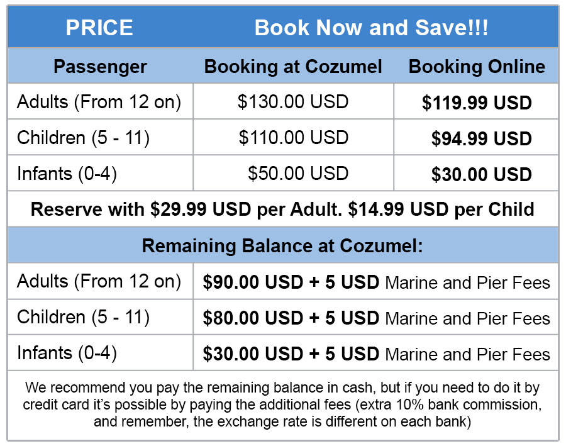
Task: Select the first Adults (From 12 on) row label
Action: [x=99, y=101]
